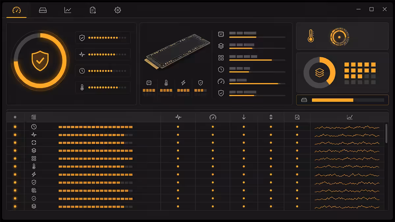The height and width of the screenshot is (222, 395).
Task: Select the shield icon in SSD details list
Action: 221,93
